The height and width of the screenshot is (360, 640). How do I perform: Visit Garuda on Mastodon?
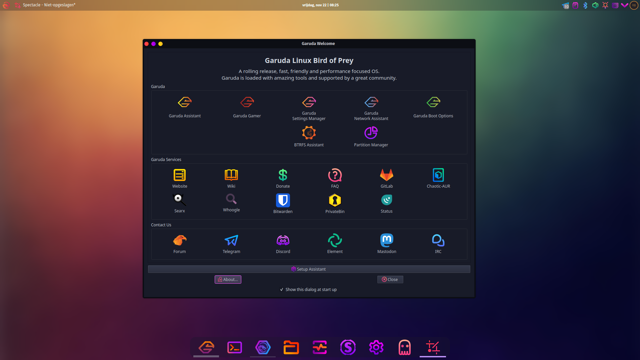point(387,244)
